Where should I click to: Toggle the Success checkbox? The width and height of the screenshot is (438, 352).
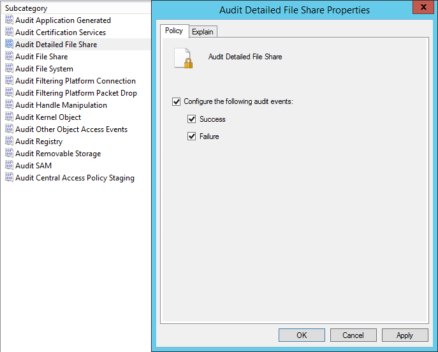[192, 119]
